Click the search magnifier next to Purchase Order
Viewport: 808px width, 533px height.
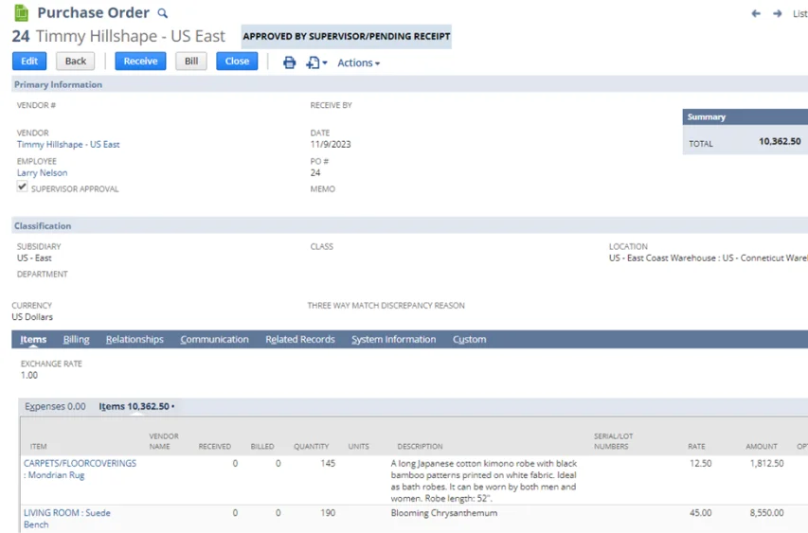[162, 13]
